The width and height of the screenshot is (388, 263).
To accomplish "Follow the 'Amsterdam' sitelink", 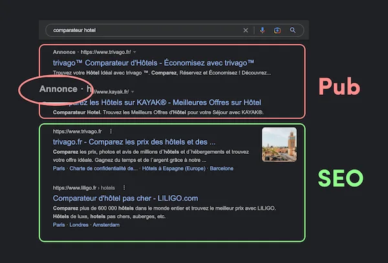I will point(106,225).
